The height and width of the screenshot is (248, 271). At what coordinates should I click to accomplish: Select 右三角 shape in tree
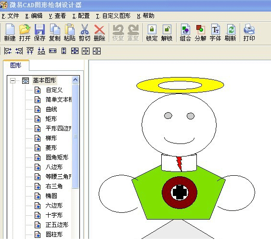[54, 186]
